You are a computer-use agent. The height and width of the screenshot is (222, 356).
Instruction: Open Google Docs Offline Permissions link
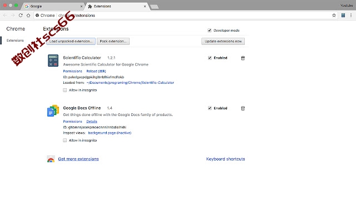(72, 122)
